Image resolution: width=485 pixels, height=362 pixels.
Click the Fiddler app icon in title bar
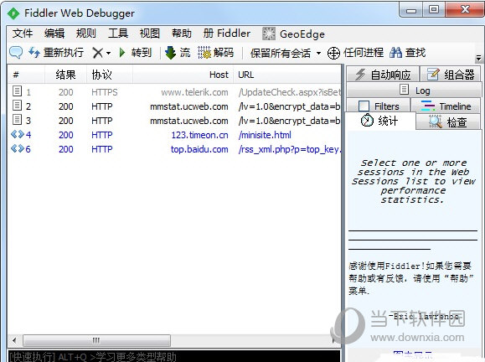pos(13,13)
